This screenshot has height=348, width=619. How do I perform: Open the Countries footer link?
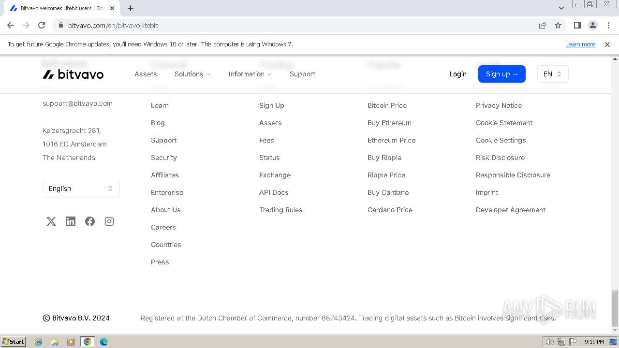pyautogui.click(x=166, y=245)
